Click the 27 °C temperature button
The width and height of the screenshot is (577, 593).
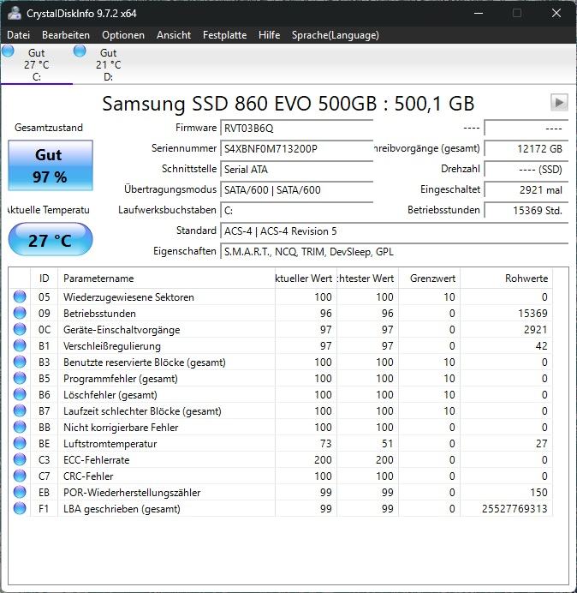[51, 240]
